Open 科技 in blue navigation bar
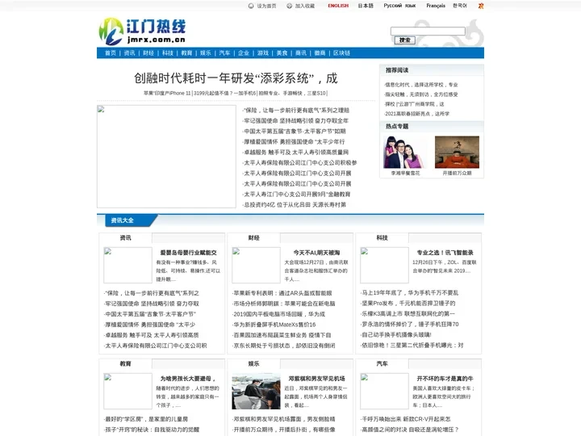Viewport: 581px width, 436px height. tap(168, 53)
